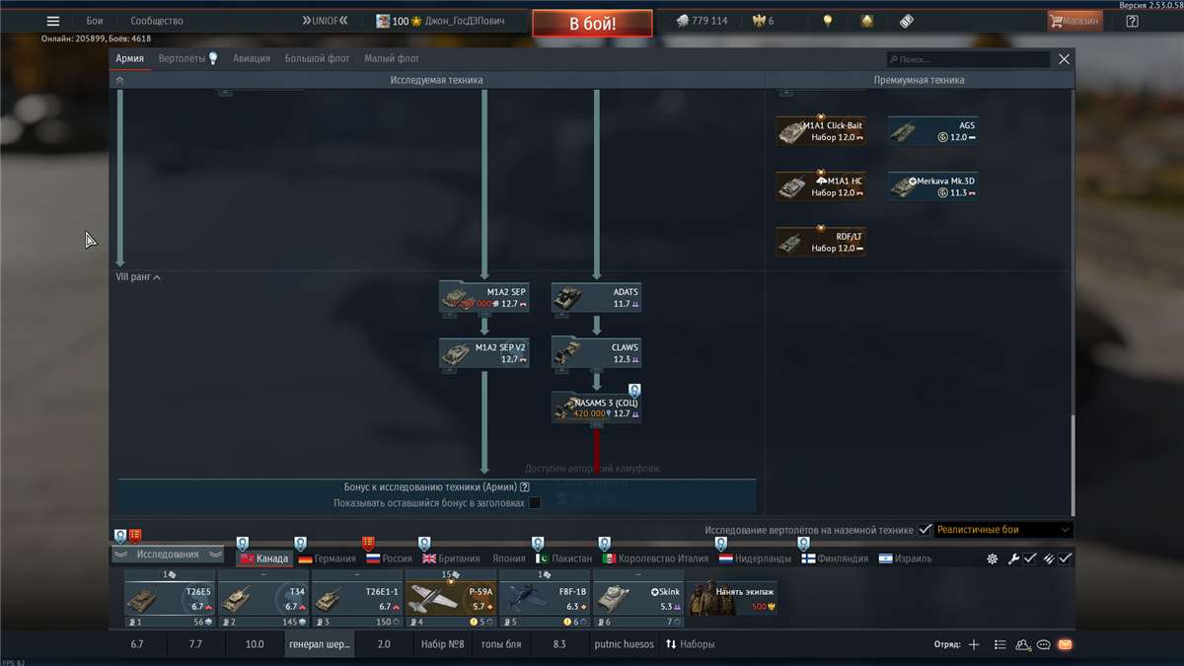Select the wrench customization icon
The width and height of the screenshot is (1184, 666).
pyautogui.click(x=1012, y=558)
